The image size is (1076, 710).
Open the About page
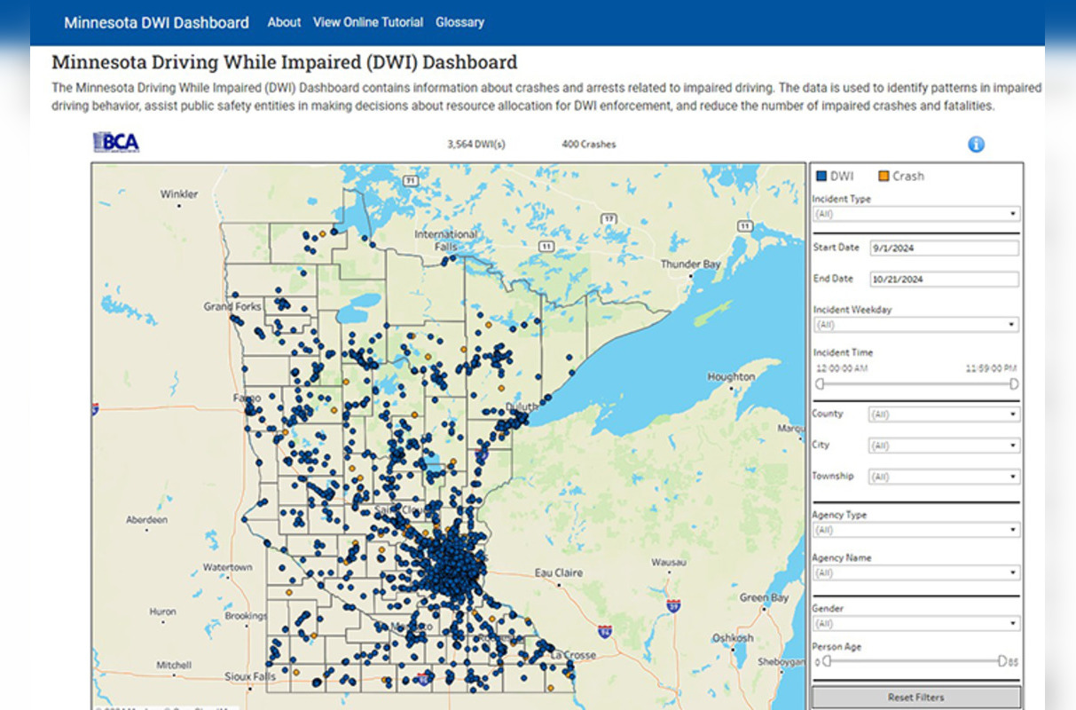coord(284,22)
